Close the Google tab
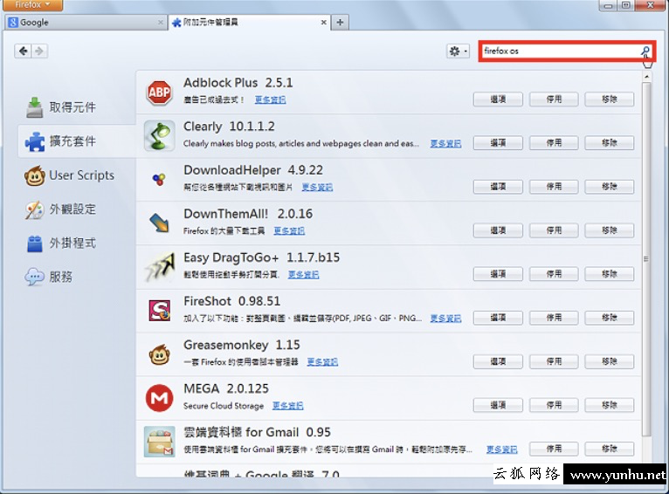669x494 pixels. [161, 22]
